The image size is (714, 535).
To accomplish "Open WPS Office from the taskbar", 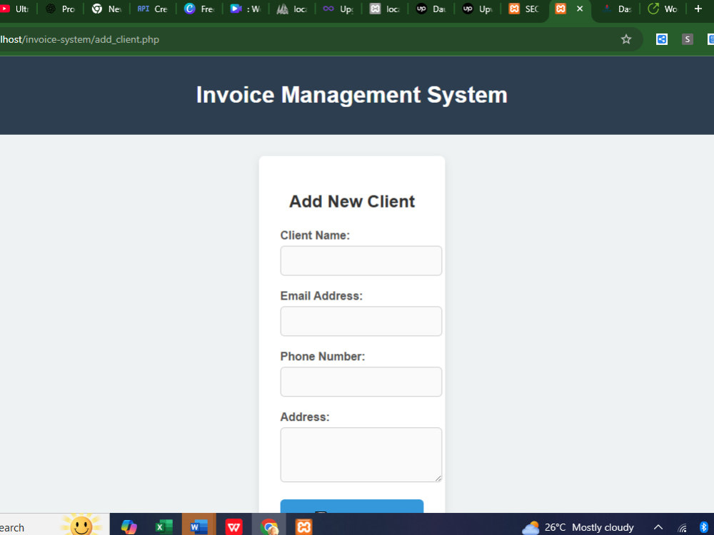I will 234,527.
